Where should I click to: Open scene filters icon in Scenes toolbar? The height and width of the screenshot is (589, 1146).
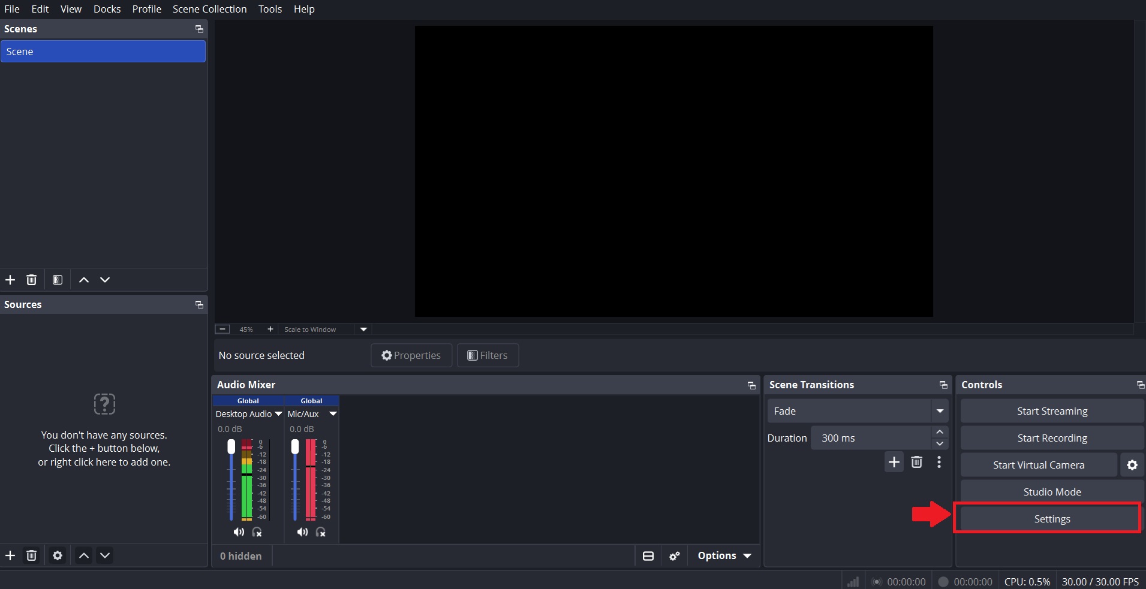[x=58, y=280]
